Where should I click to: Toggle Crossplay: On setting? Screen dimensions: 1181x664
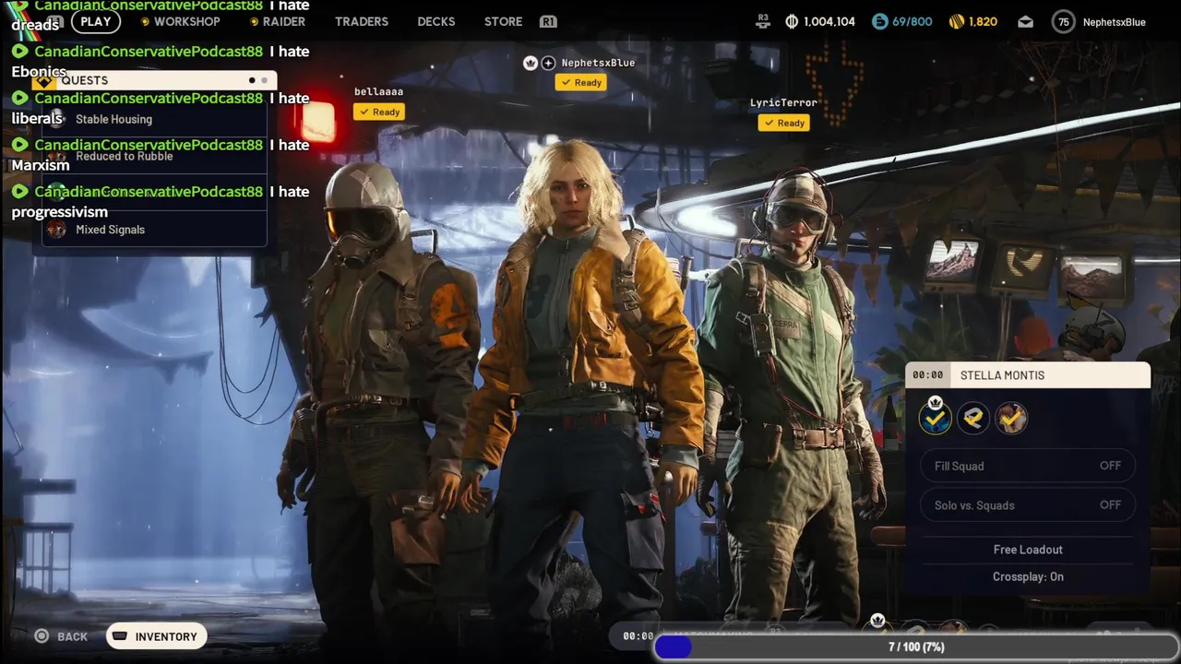[x=1028, y=576]
